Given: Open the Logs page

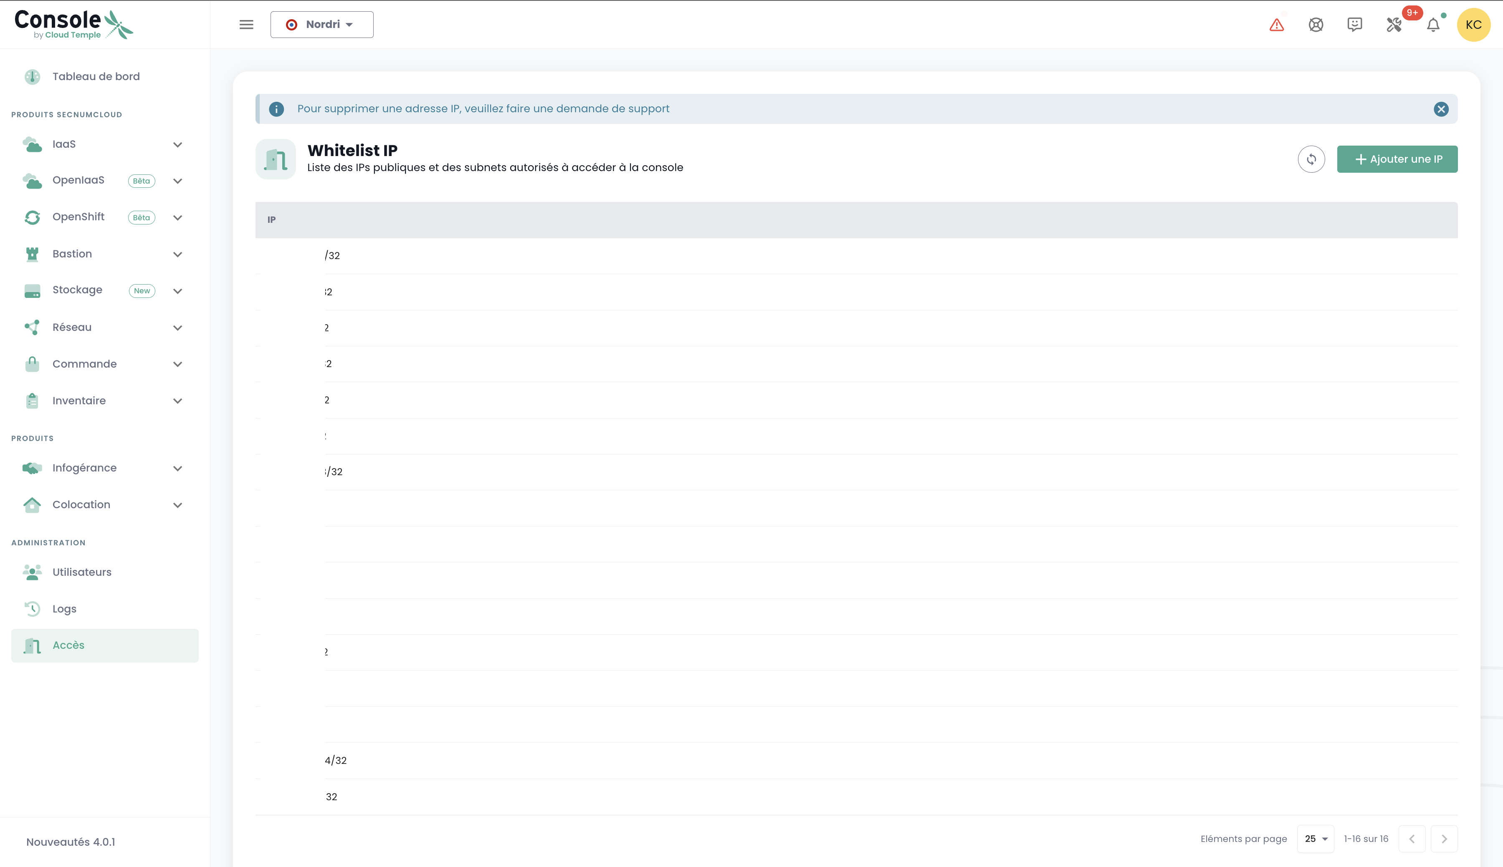Looking at the screenshot, I should point(64,609).
